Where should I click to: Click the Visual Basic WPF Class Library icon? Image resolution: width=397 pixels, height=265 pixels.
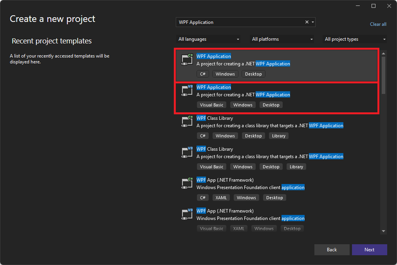point(186,152)
